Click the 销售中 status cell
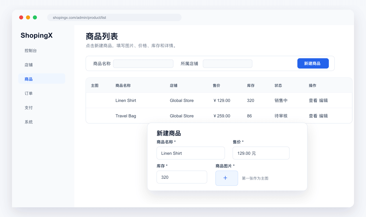The image size is (366, 217). click(281, 101)
